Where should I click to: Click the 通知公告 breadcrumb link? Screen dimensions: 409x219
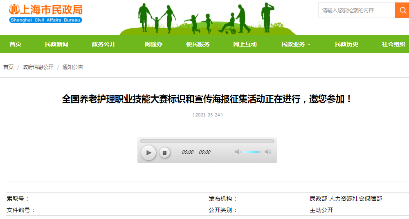pyautogui.click(x=73, y=67)
